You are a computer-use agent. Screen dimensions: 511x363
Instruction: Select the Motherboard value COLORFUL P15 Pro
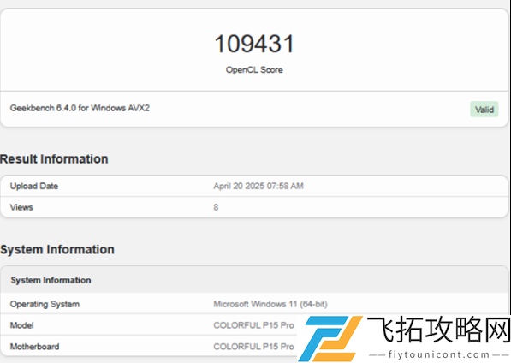pos(253,347)
